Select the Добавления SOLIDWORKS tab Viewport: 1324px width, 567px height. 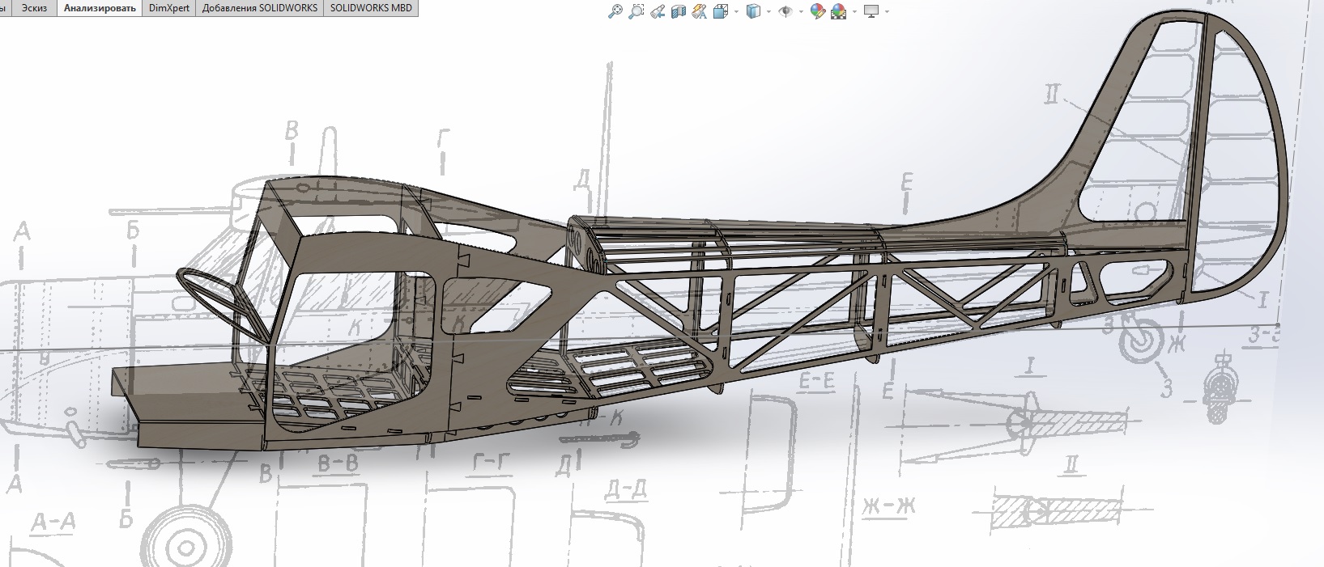click(259, 8)
